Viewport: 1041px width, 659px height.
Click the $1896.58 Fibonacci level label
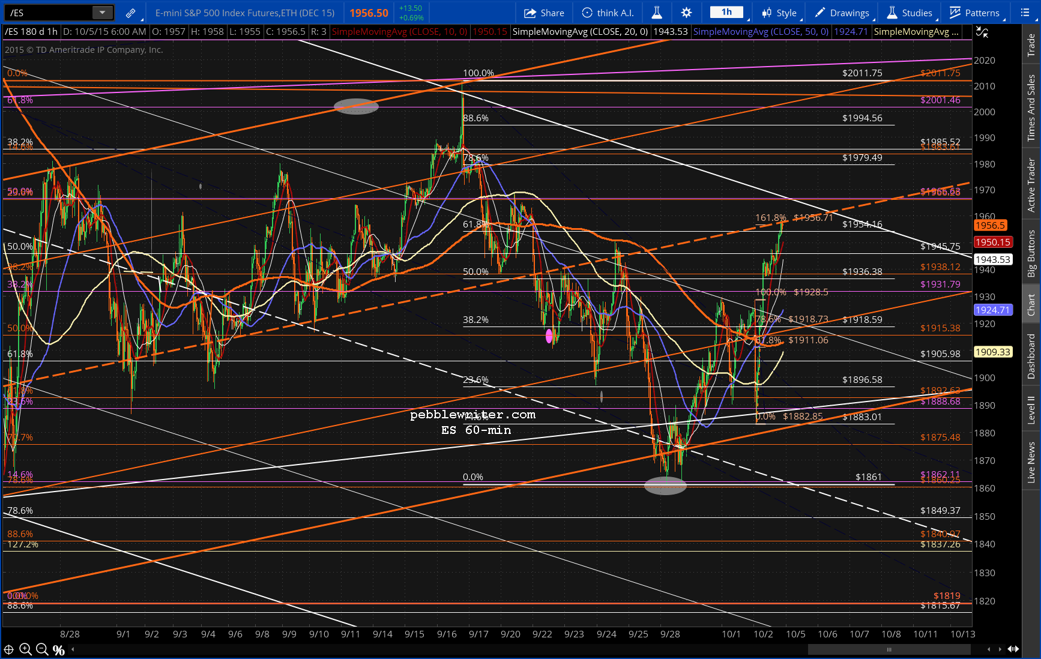[x=862, y=380]
